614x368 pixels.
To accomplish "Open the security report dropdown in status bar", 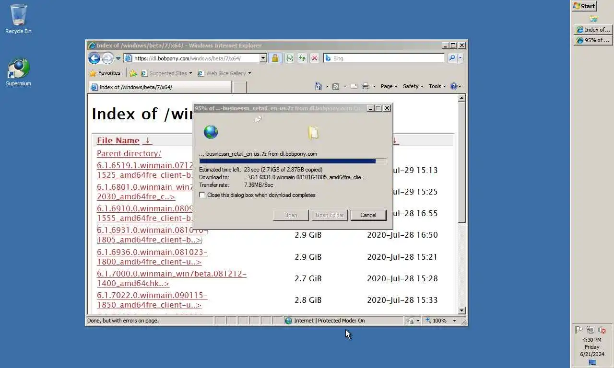I will (x=413, y=321).
